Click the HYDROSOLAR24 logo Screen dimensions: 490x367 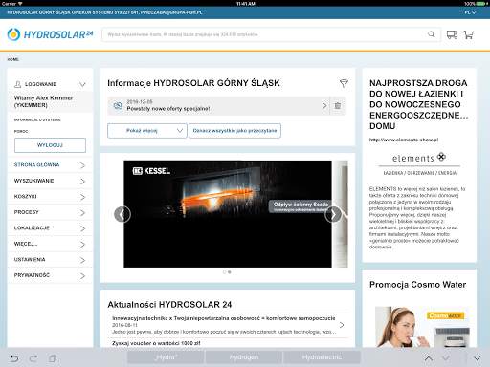(x=50, y=34)
